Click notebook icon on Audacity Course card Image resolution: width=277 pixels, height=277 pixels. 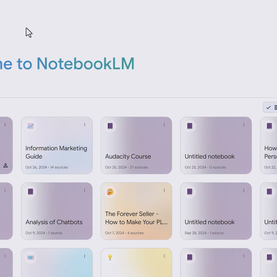click(110, 126)
